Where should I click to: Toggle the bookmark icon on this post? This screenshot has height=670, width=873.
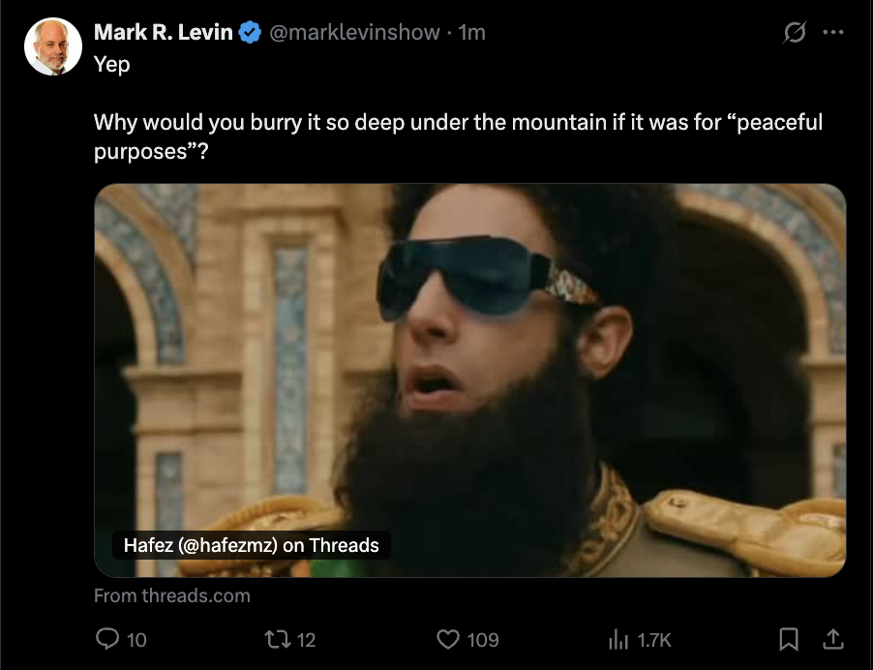(x=789, y=639)
